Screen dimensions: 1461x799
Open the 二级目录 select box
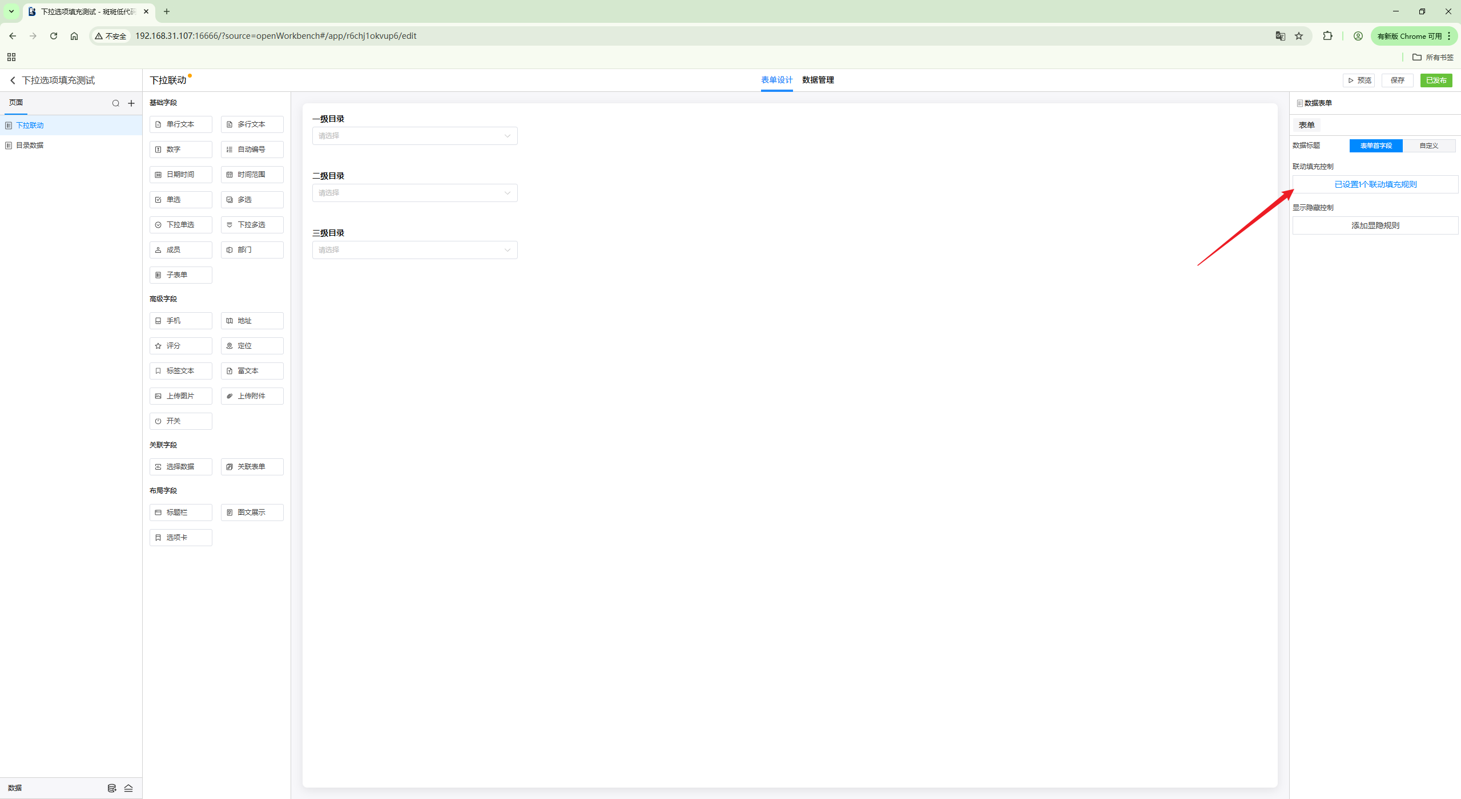(414, 193)
